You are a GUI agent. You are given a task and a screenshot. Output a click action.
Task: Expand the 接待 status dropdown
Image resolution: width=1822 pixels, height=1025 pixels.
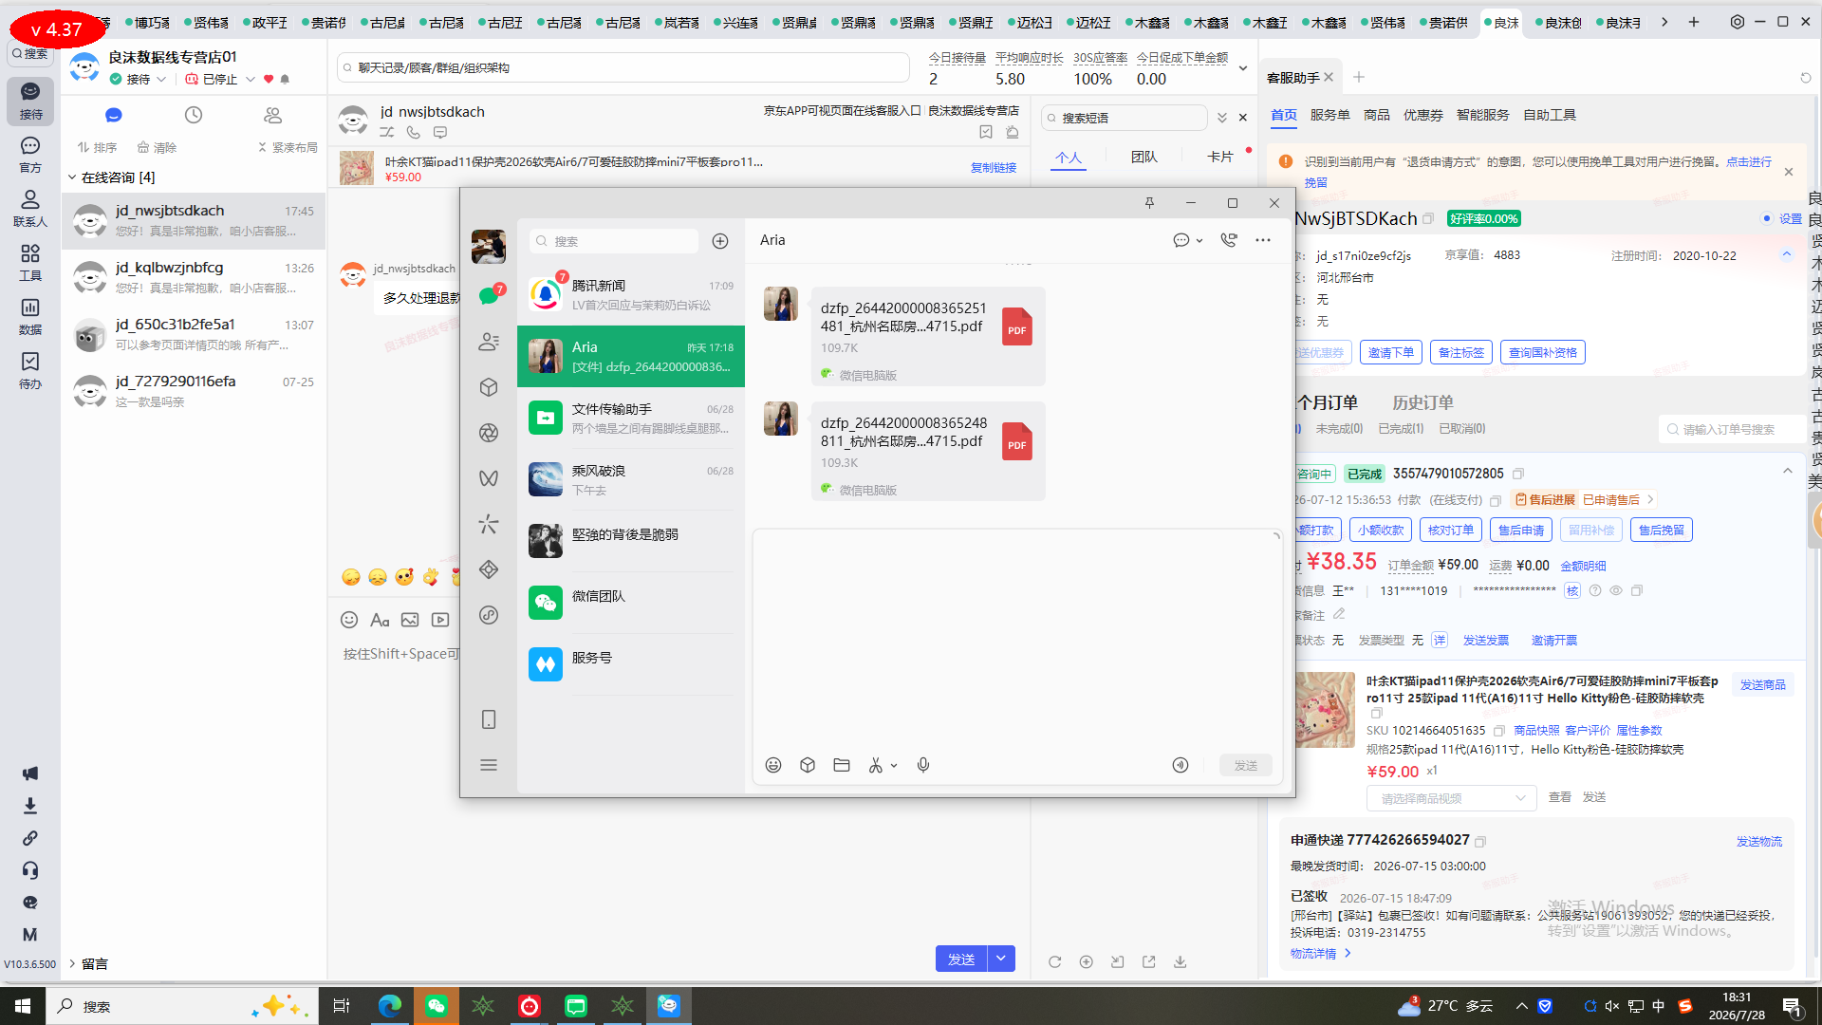[161, 79]
